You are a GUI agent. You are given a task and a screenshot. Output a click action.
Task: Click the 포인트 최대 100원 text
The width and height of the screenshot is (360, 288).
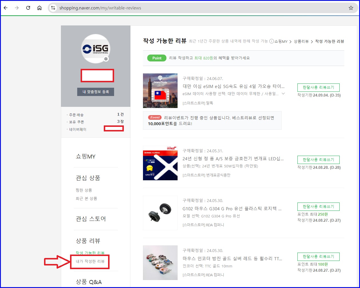point(313,264)
